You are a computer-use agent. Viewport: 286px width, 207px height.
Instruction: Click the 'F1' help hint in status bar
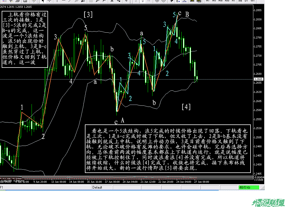coord(1,187)
